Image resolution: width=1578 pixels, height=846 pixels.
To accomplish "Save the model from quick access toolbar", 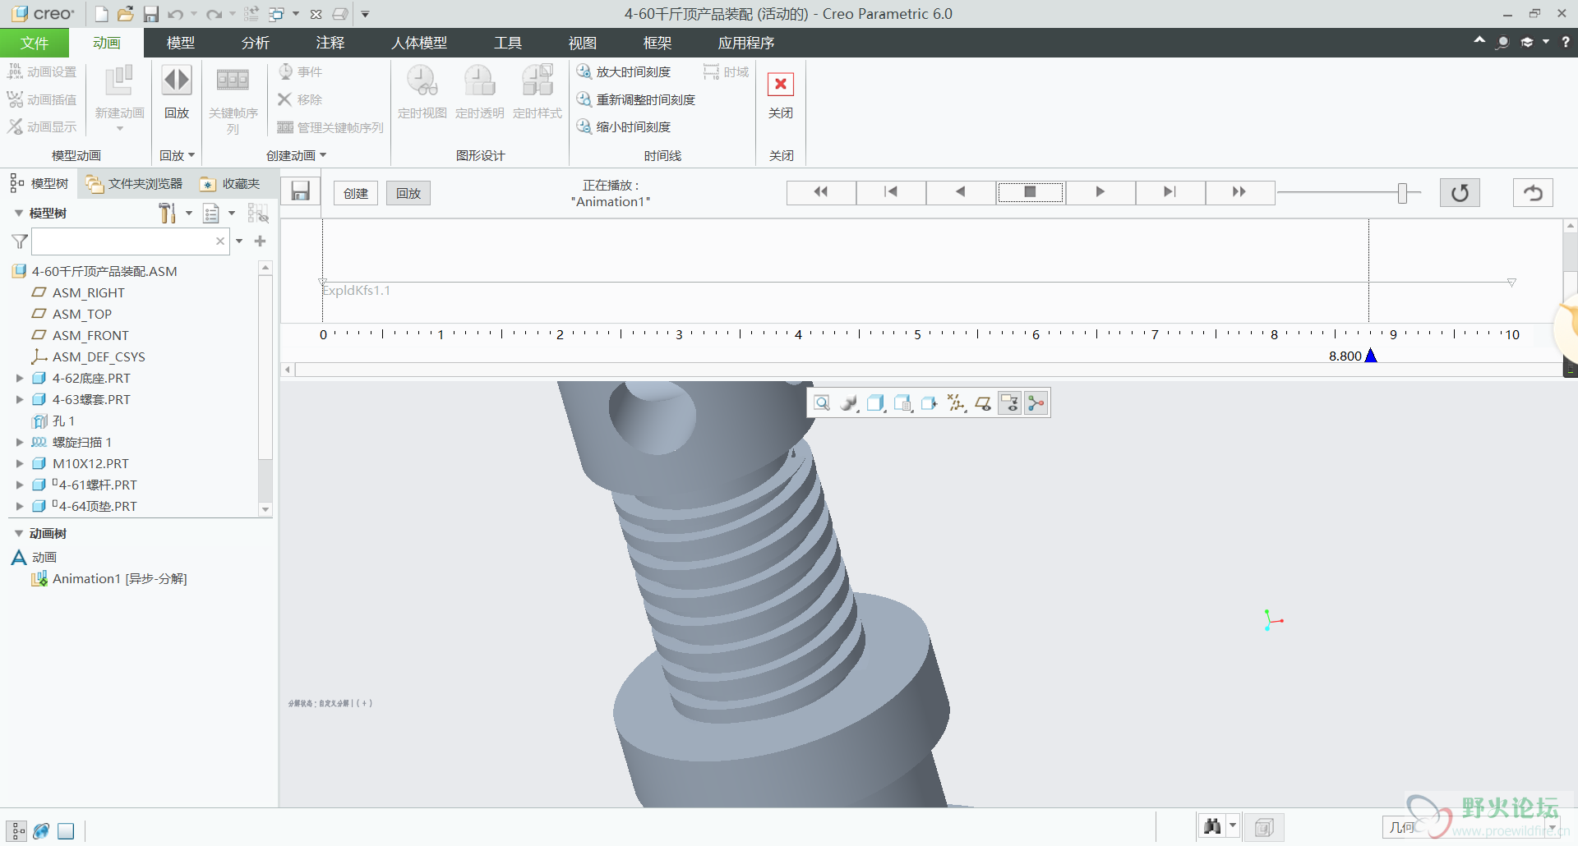I will pos(150,14).
